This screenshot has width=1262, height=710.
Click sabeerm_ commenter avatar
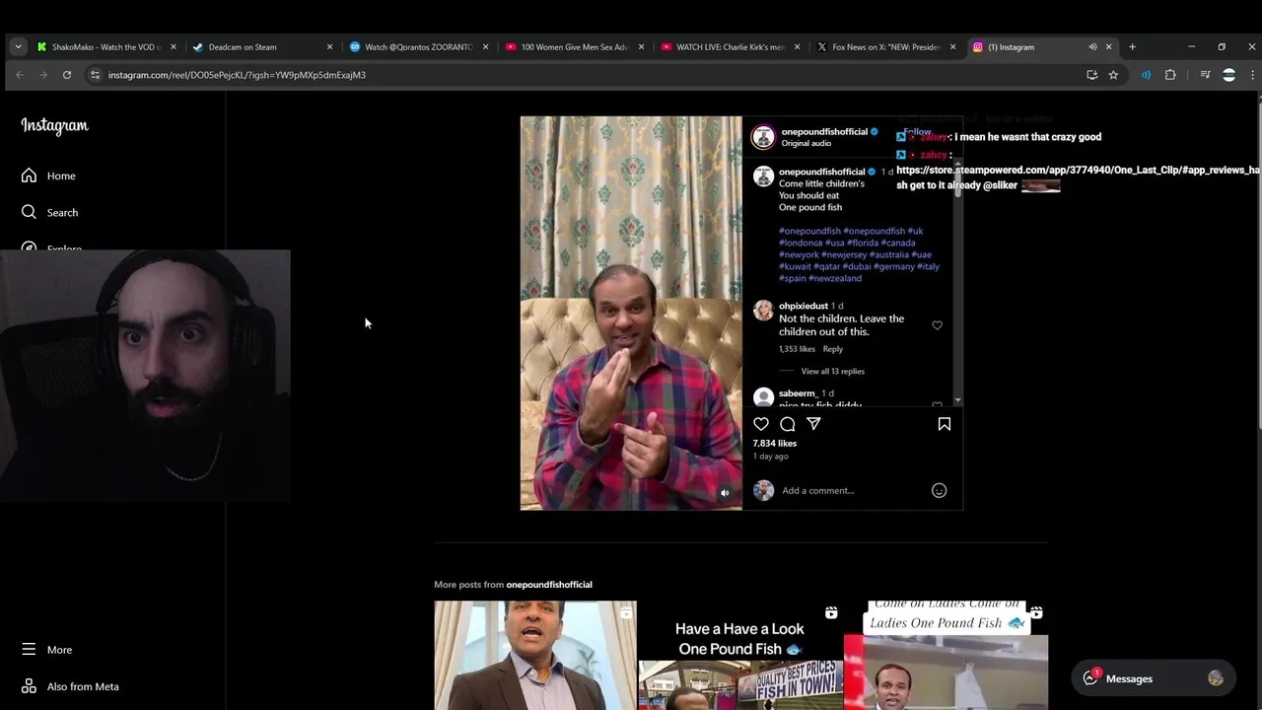[x=763, y=396]
